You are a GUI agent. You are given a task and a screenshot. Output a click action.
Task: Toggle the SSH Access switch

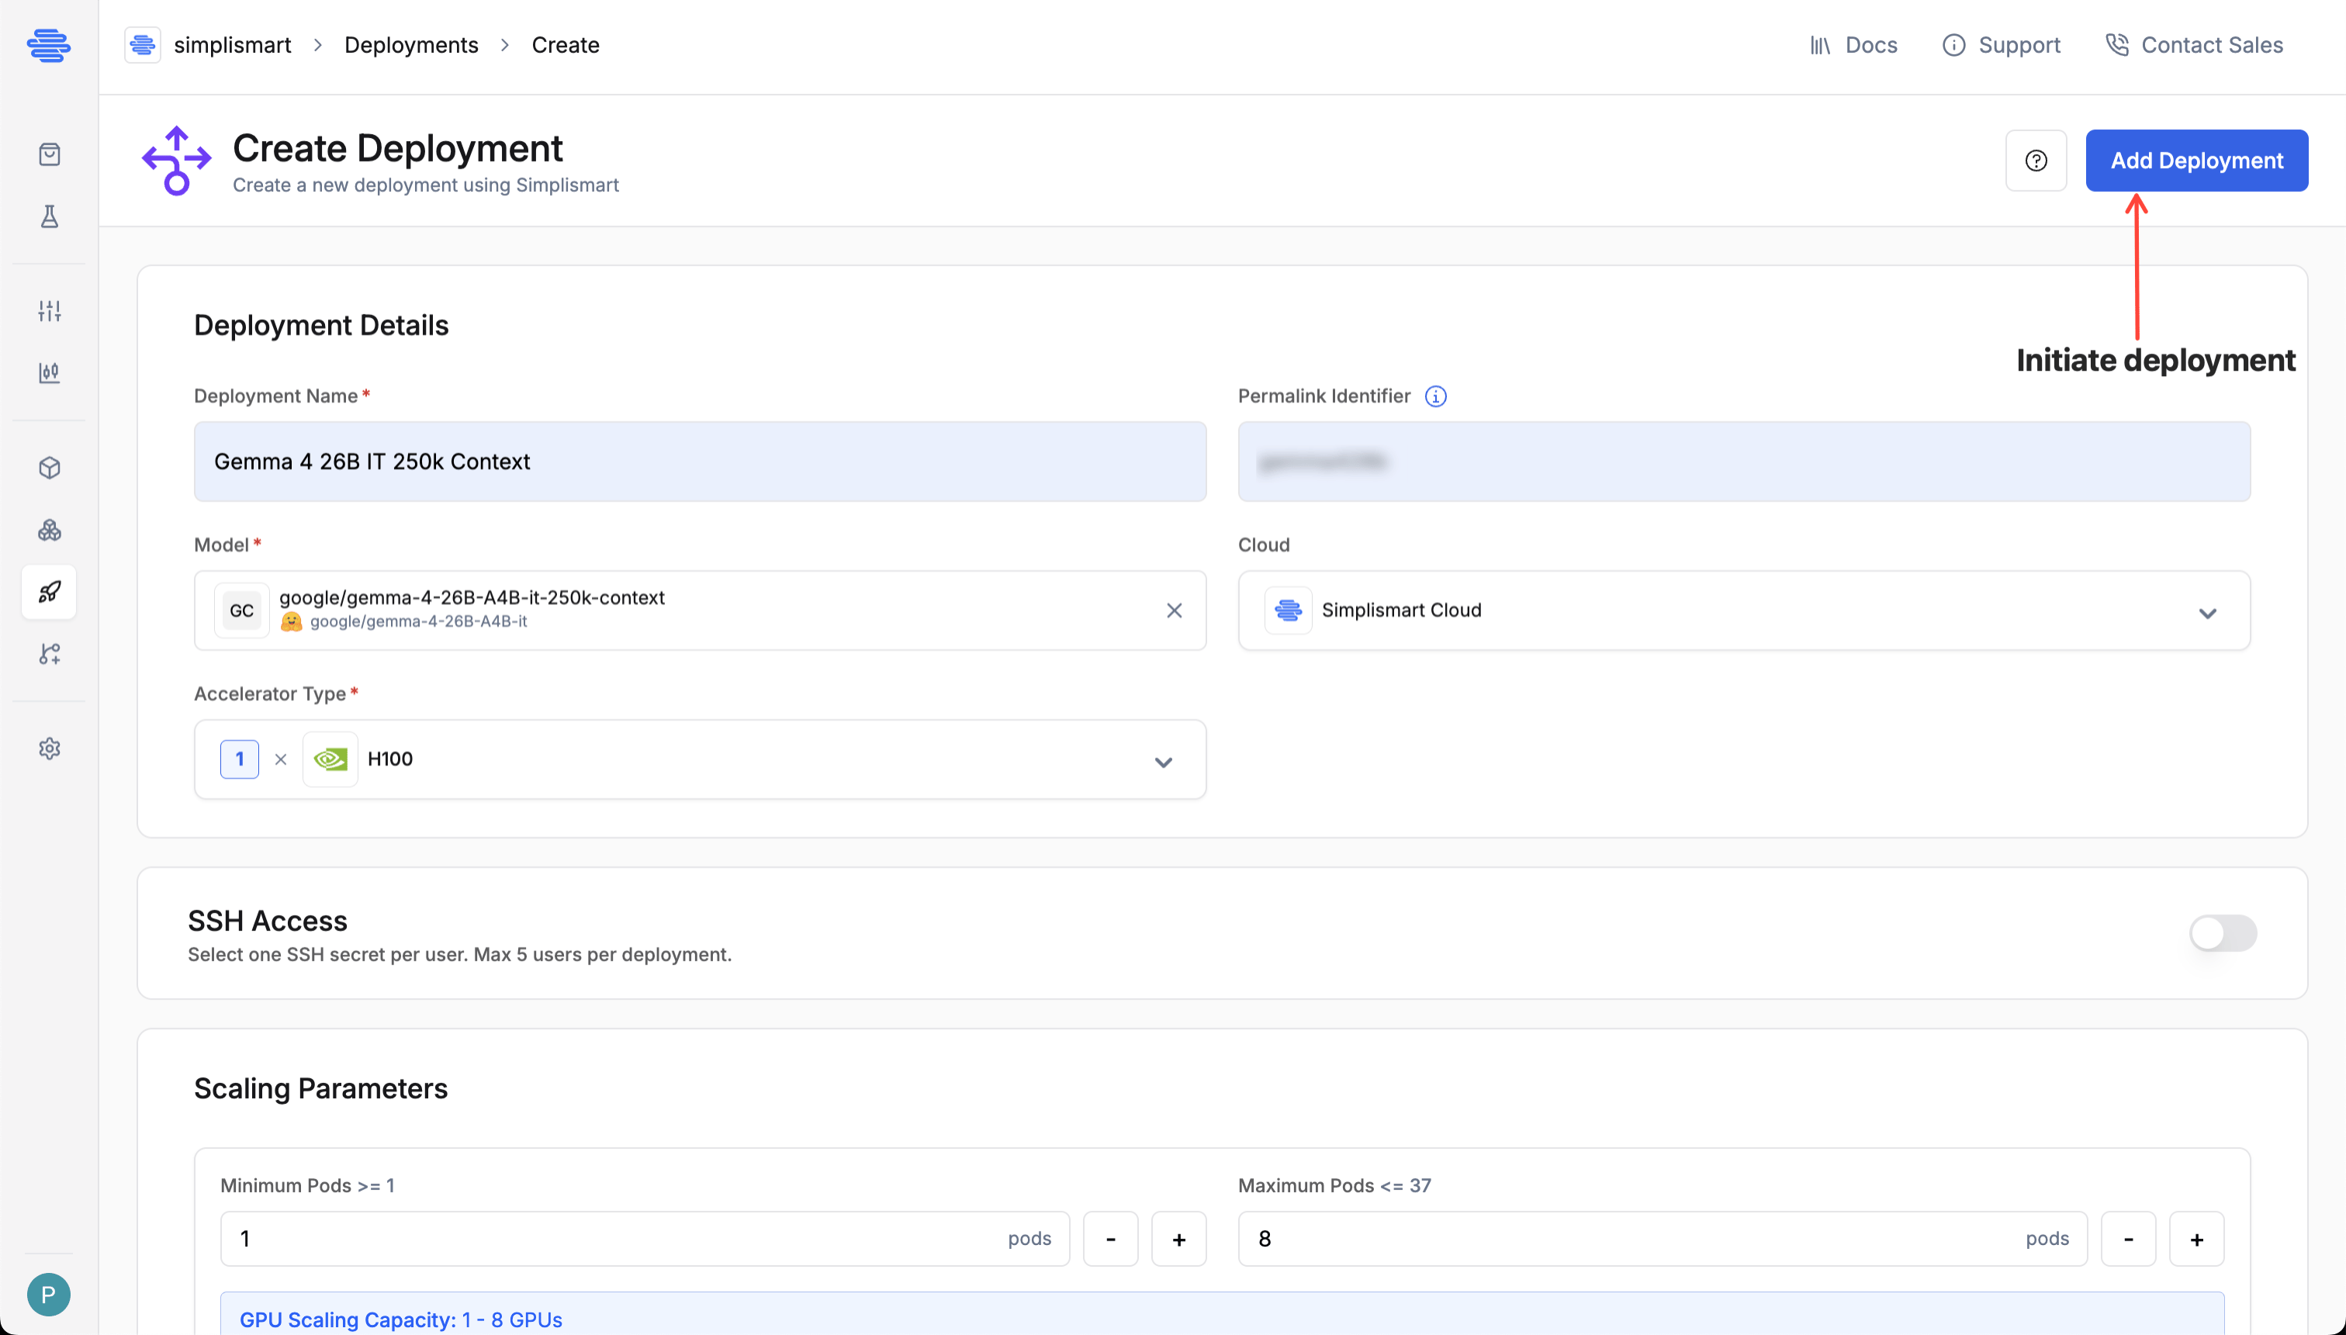[2222, 933]
